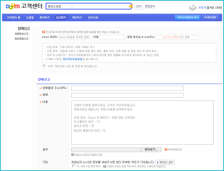Click the orange info icon above the Daum ID field
This screenshot has width=224, height=171.
click(x=43, y=32)
